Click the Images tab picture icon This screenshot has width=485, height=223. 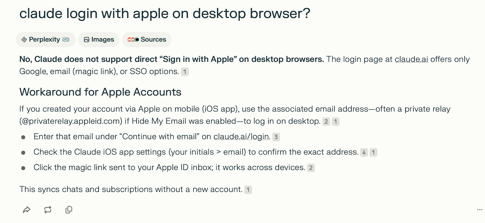(x=86, y=40)
